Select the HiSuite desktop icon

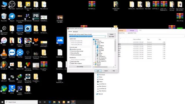coord(4,89)
